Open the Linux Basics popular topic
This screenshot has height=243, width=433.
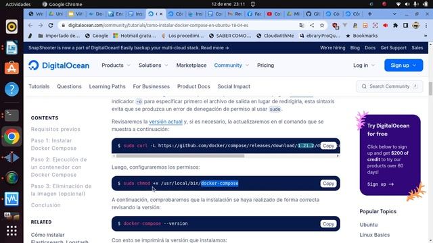point(374,235)
